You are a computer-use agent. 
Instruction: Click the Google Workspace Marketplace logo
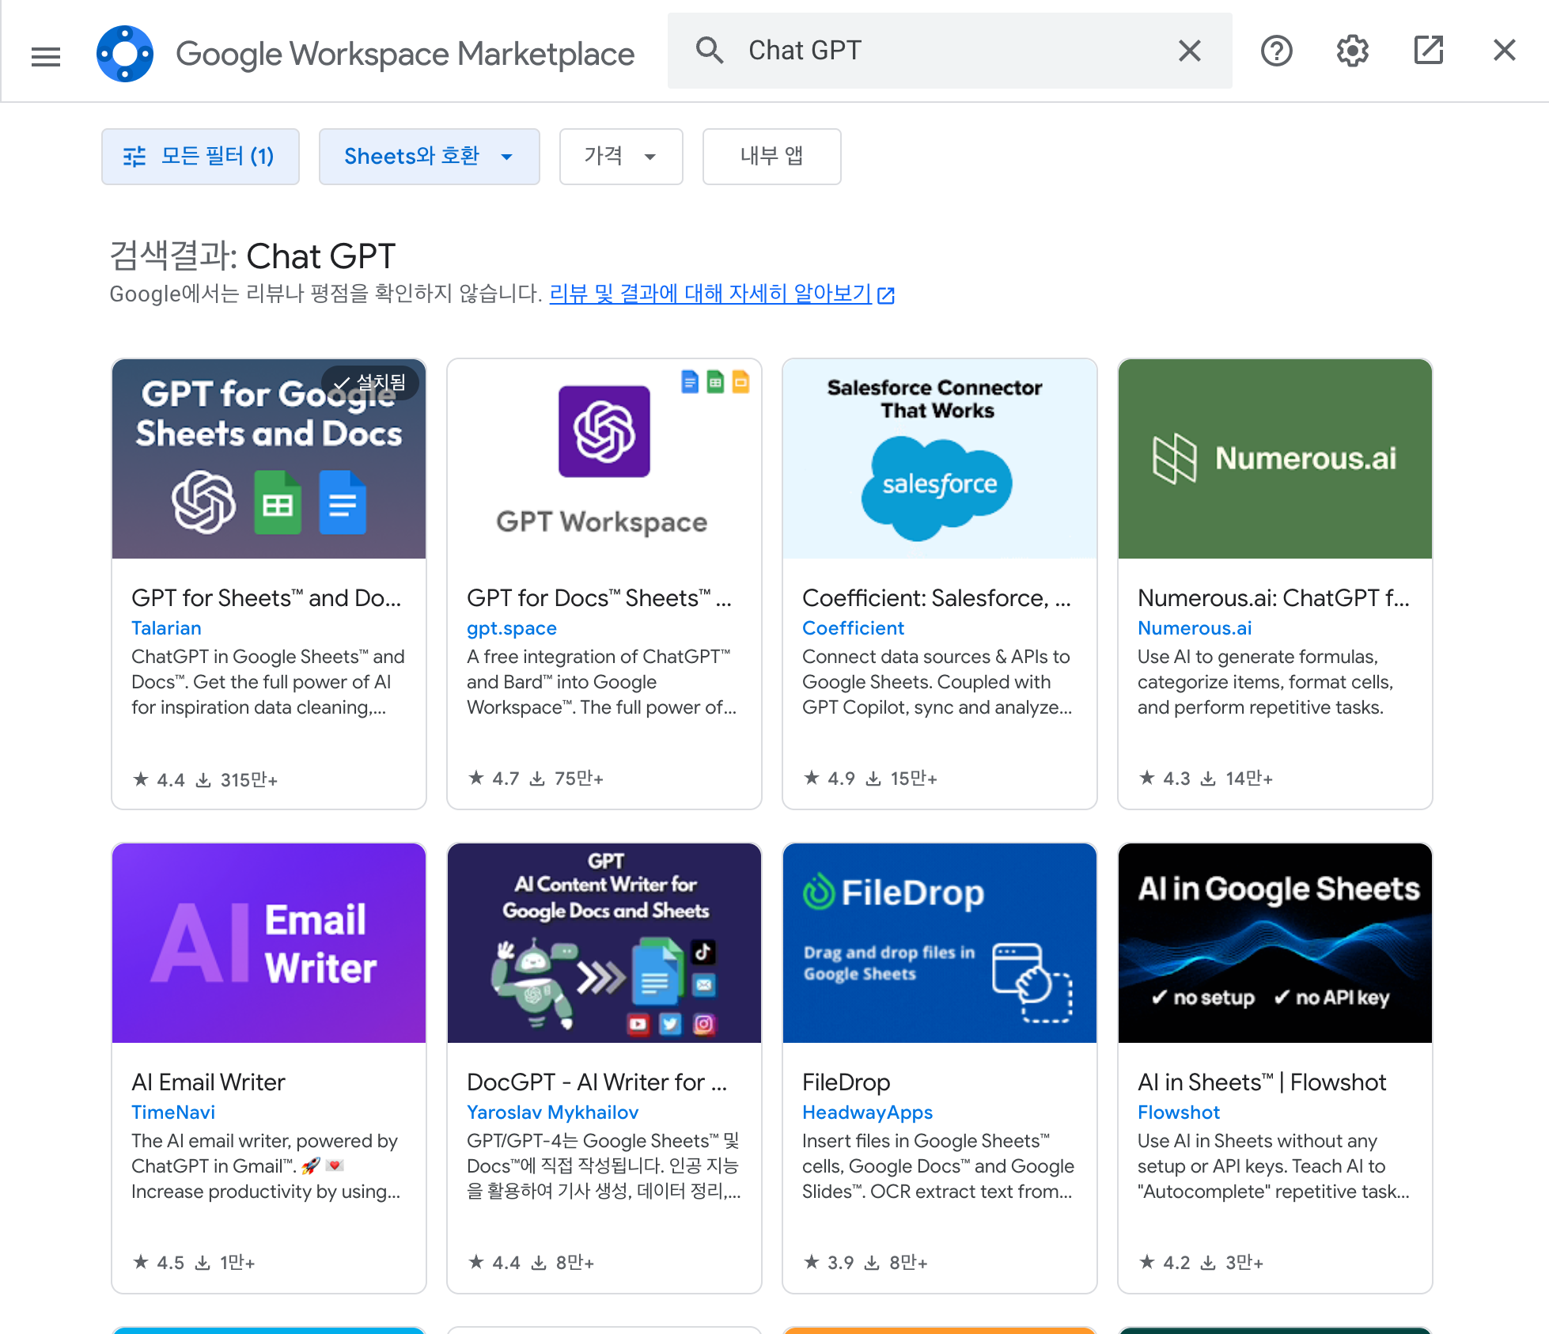[x=125, y=54]
